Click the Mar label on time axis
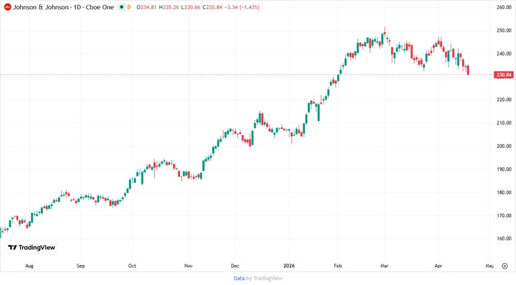This screenshot has height=285, width=516. 384,266
